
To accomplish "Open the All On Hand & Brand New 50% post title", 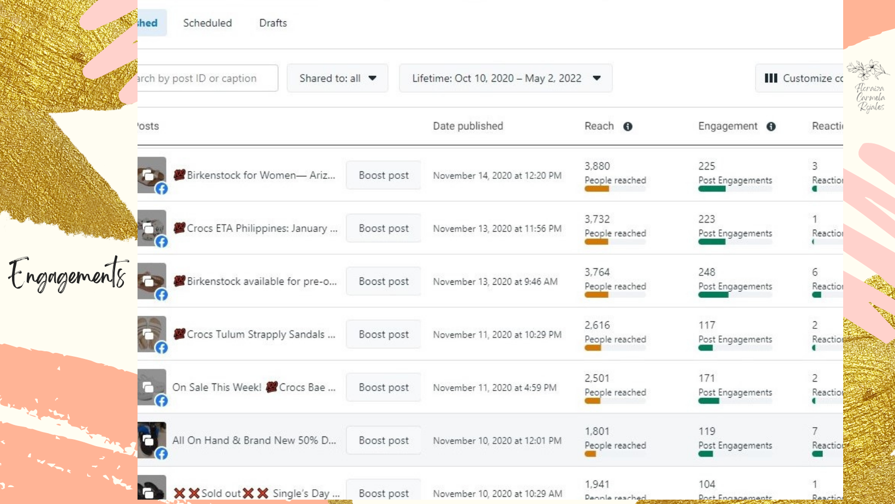I will (x=254, y=440).
